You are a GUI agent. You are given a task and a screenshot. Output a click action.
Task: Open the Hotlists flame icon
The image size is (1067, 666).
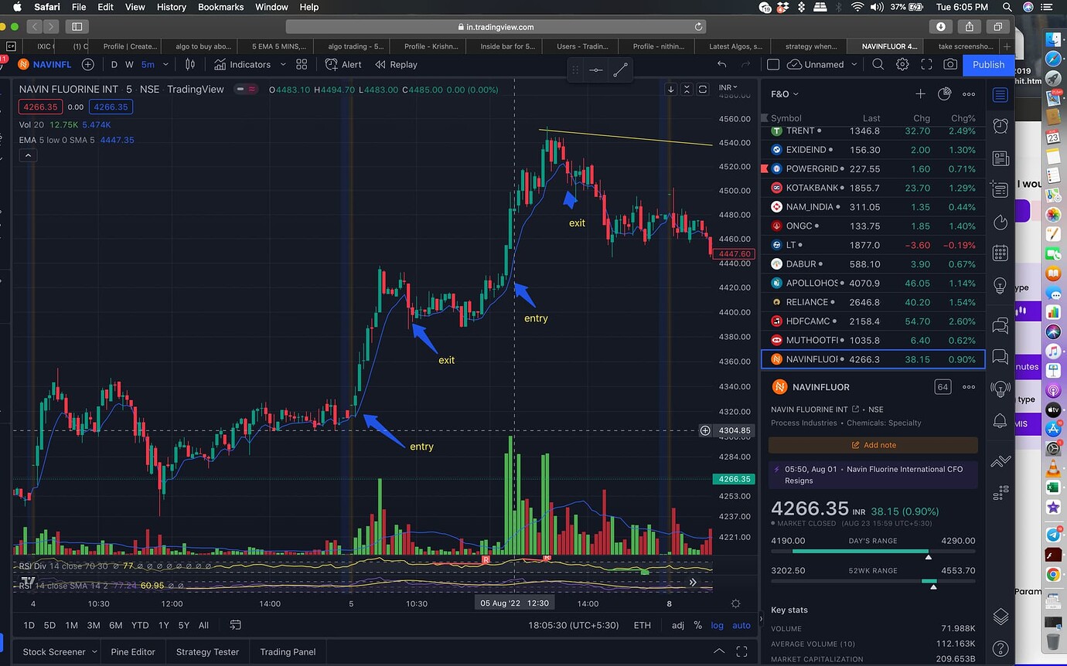1001,222
